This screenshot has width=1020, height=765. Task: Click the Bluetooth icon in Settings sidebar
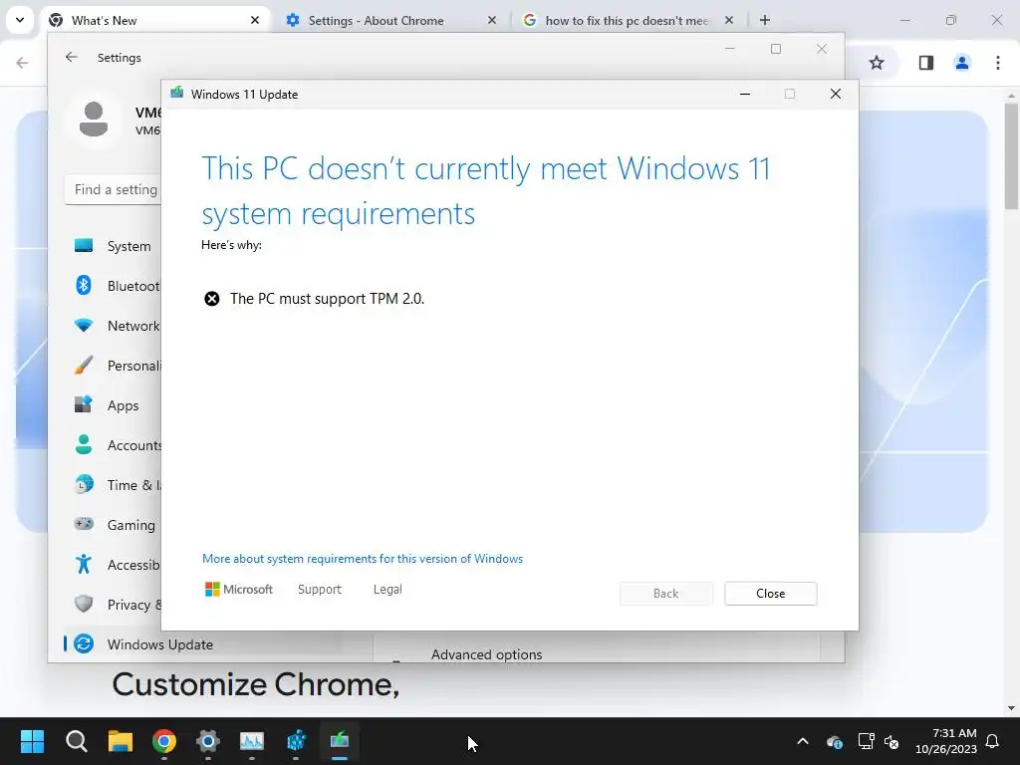(84, 286)
